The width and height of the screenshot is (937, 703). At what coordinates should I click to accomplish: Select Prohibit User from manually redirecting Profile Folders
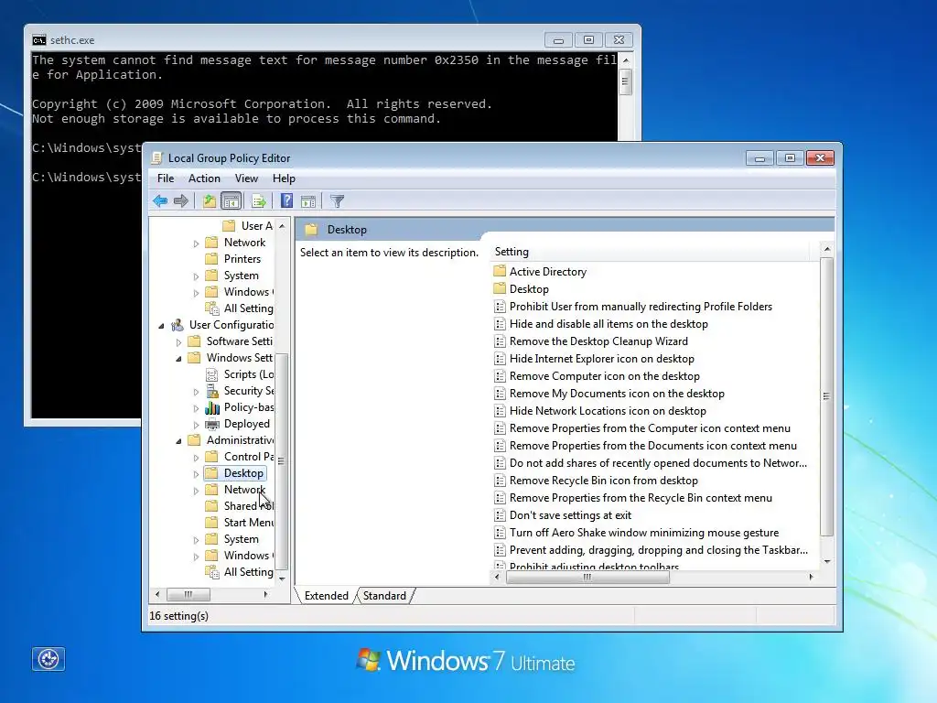coord(641,307)
